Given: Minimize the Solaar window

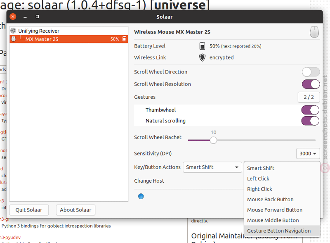Looking at the screenshot, I should click(25, 17).
